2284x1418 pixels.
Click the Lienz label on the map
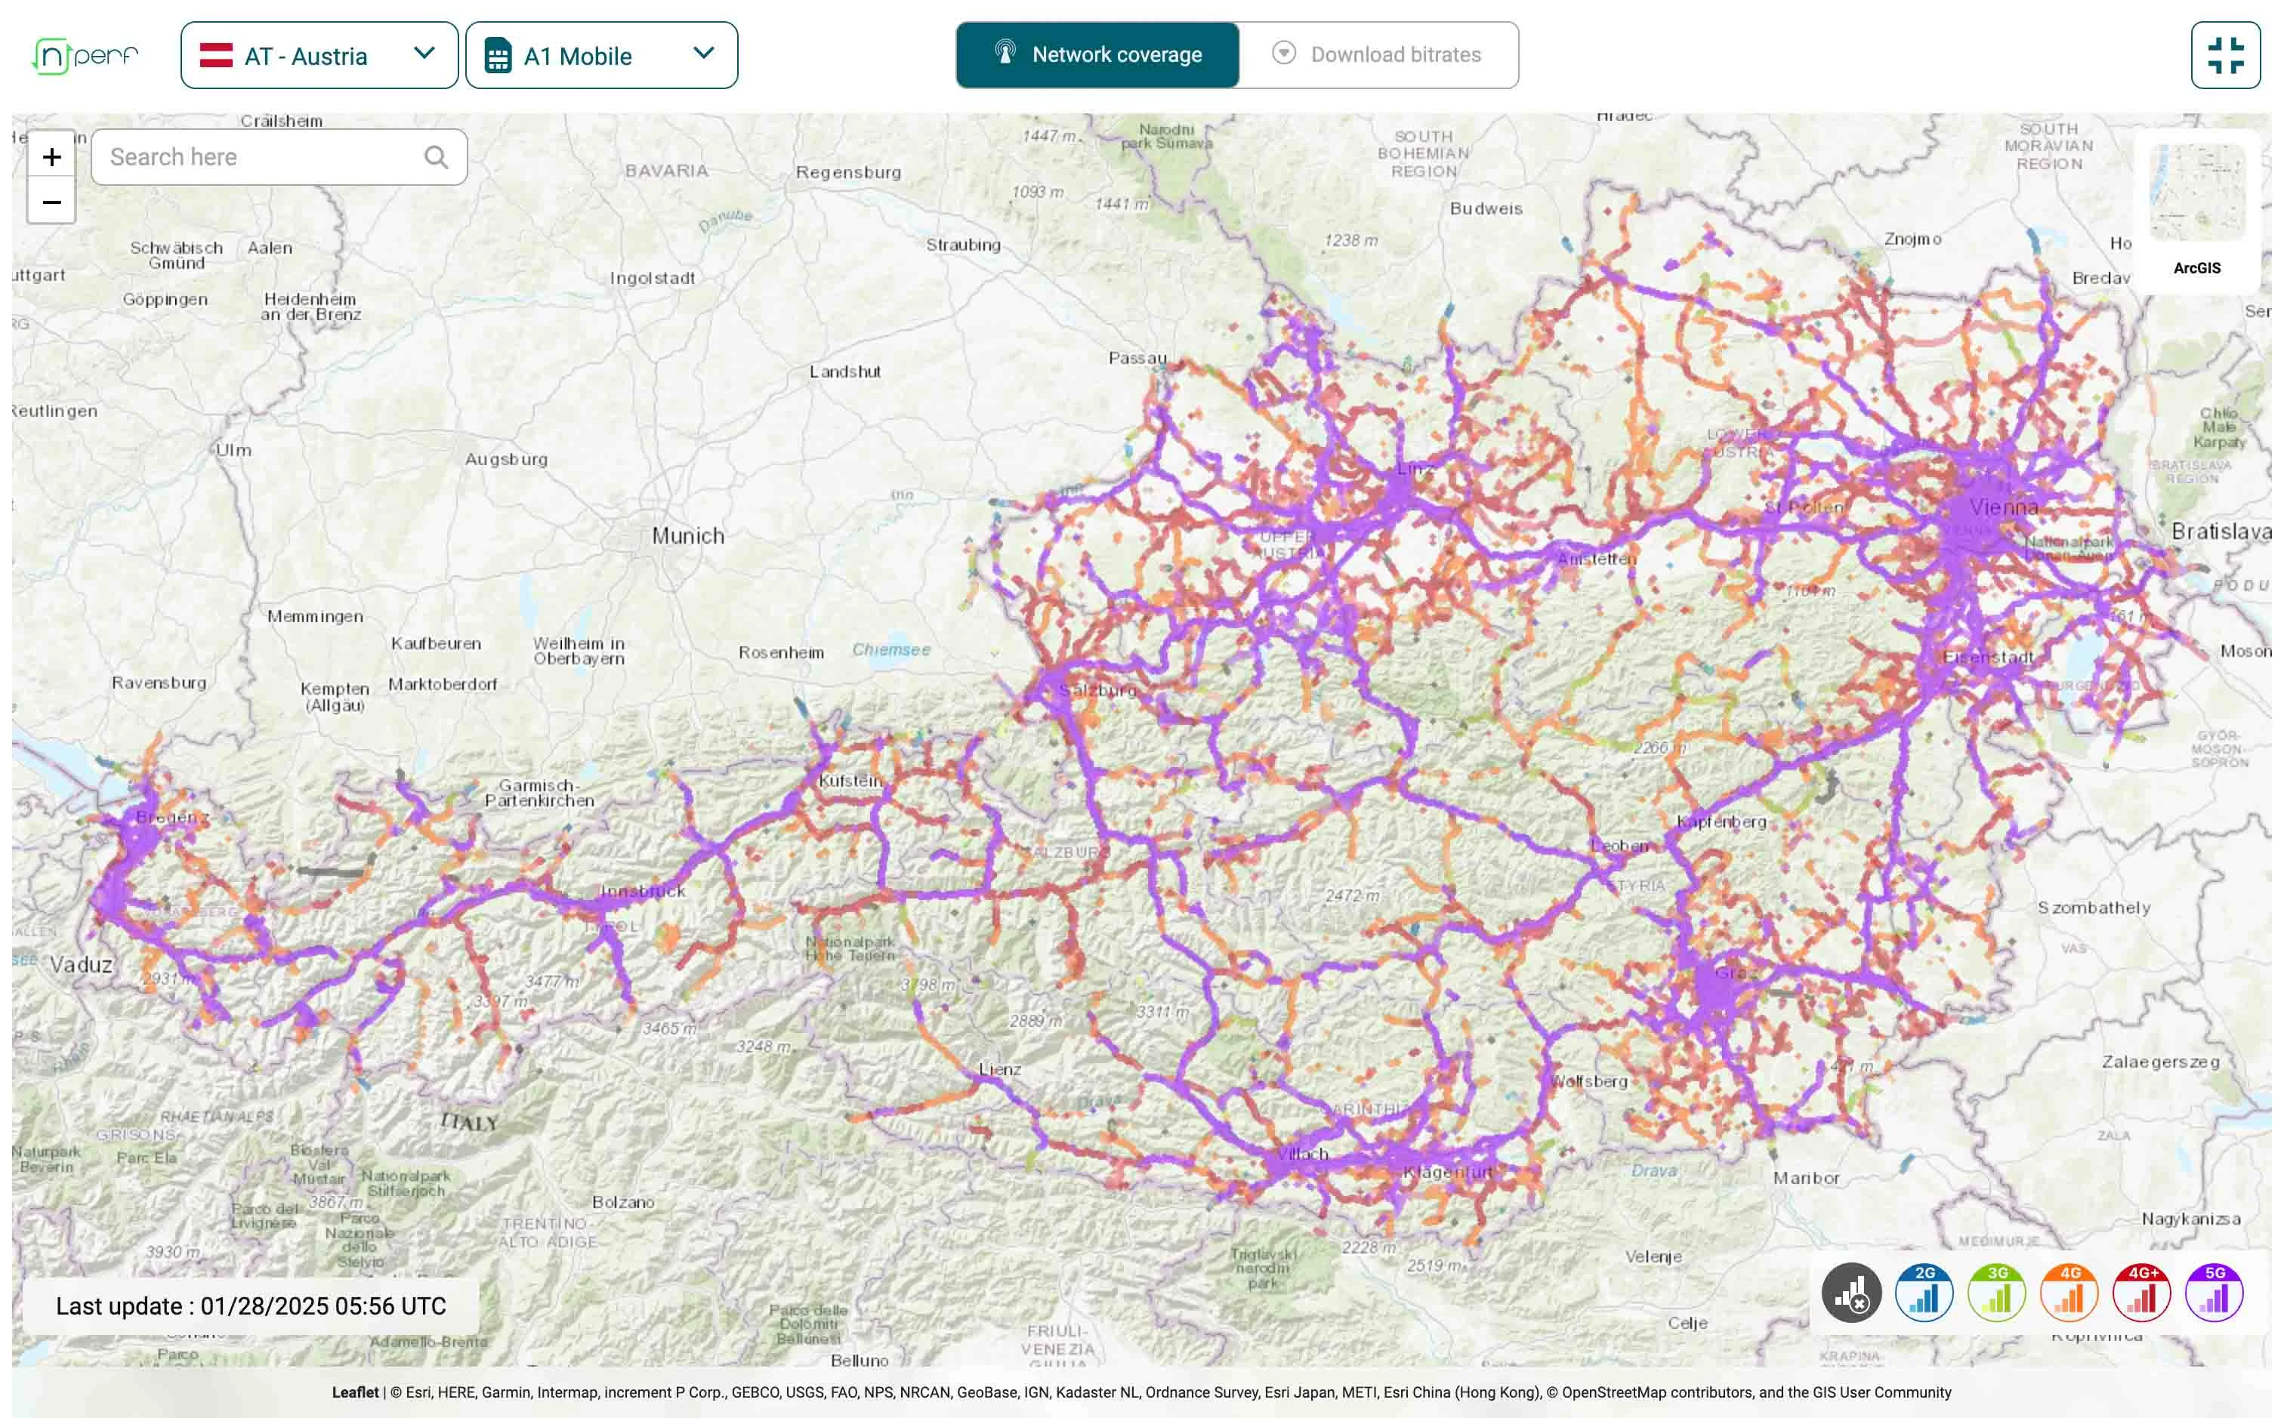click(1000, 1069)
